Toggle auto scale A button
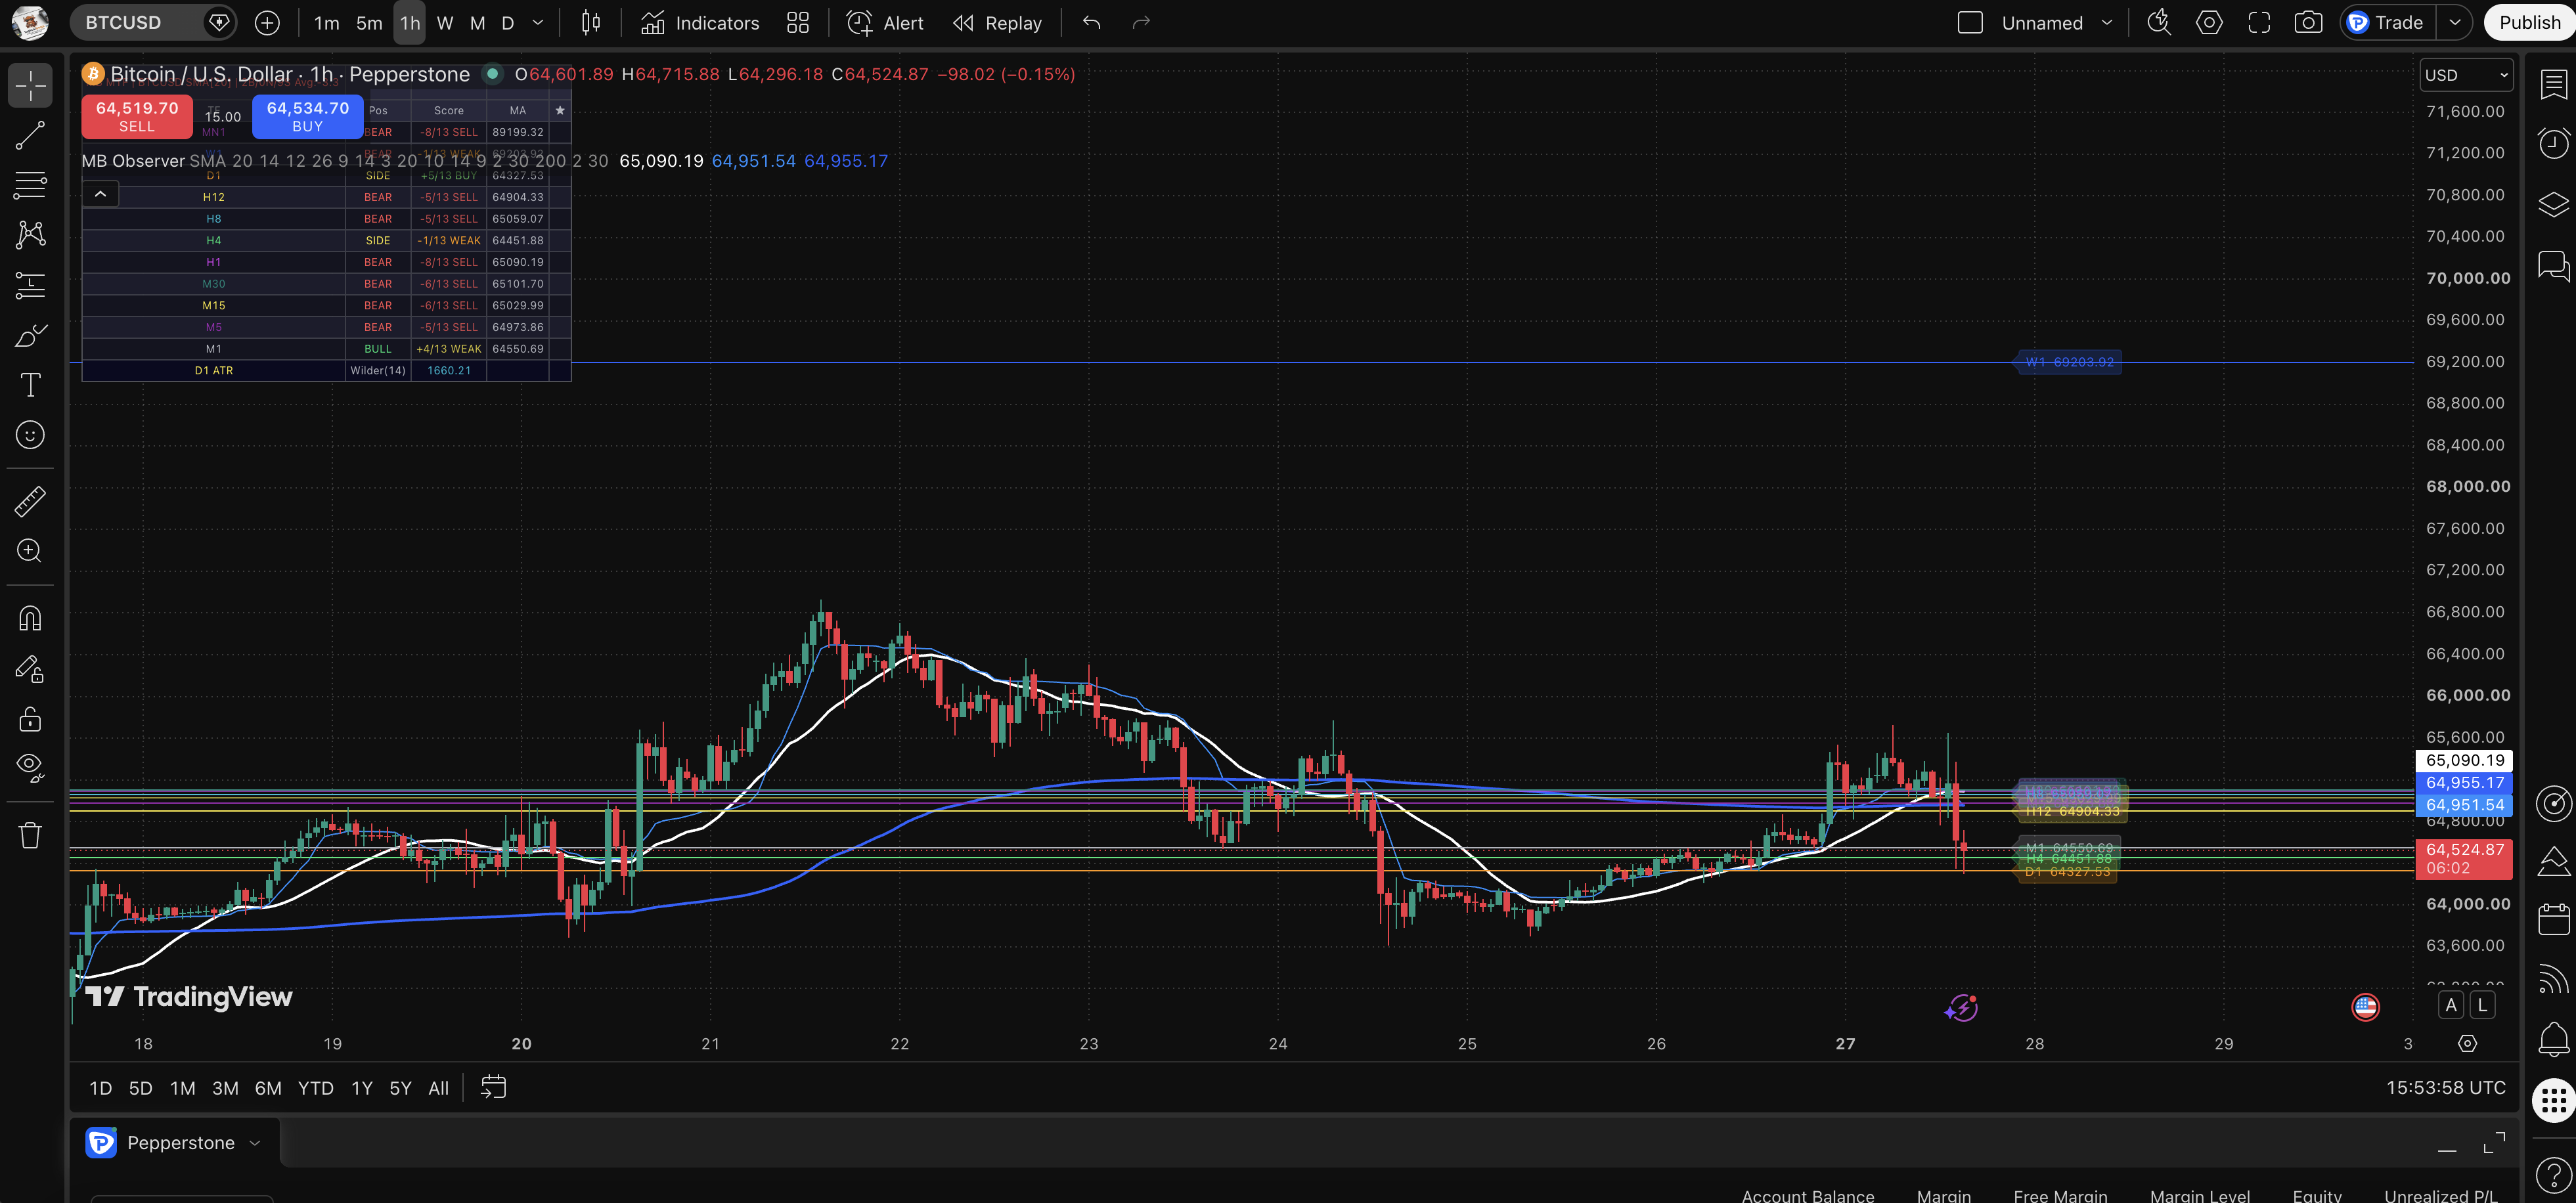 2450,1006
